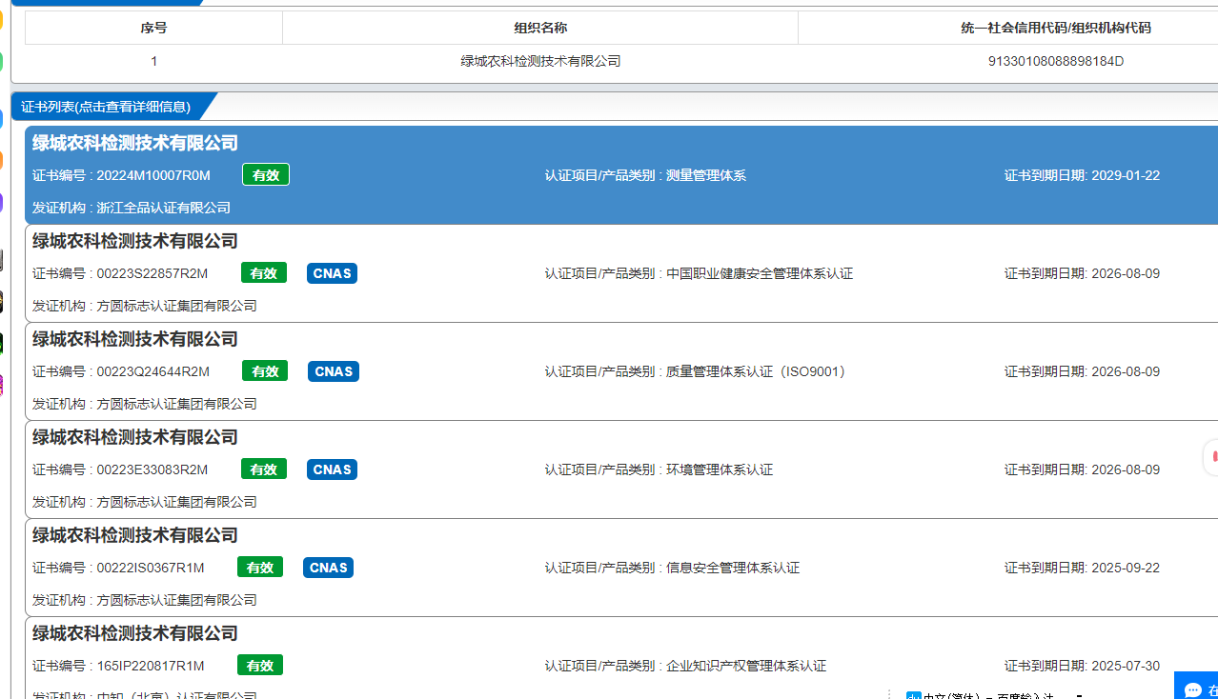Viewport: 1218px width, 699px height.
Task: Click the 序号 column header
Action: tap(153, 28)
